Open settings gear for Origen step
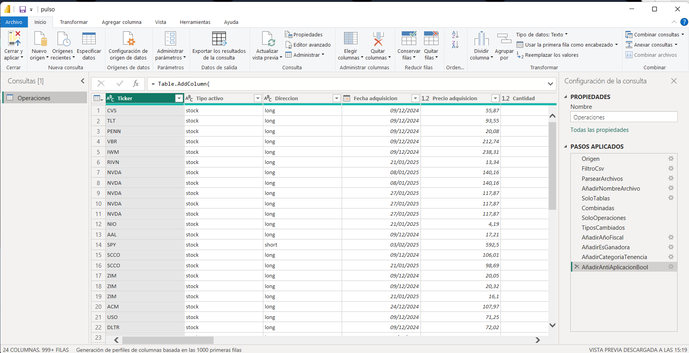This screenshot has height=353, width=689. tap(671, 158)
